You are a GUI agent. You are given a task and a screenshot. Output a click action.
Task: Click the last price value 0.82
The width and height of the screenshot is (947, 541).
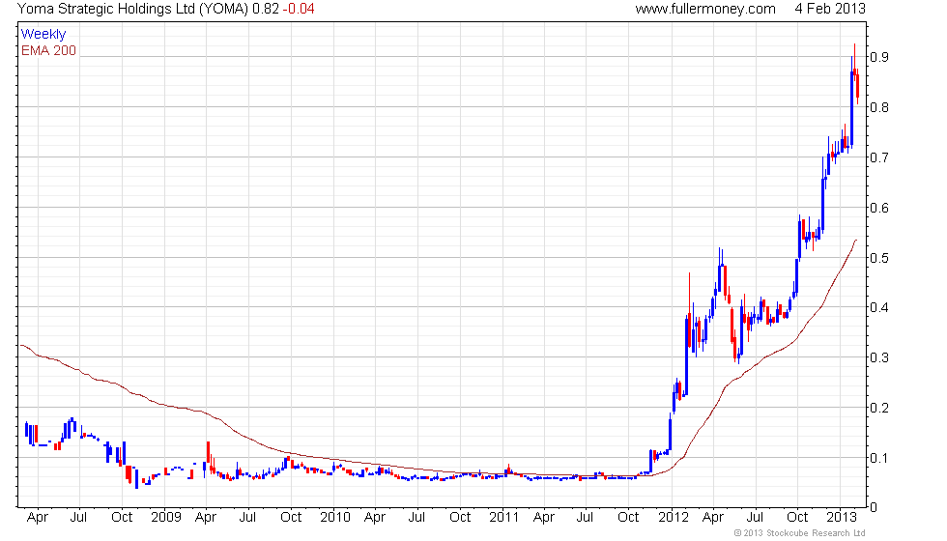tap(266, 9)
